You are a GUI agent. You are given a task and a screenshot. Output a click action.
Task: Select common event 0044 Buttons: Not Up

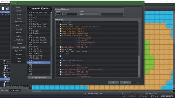point(39,38)
